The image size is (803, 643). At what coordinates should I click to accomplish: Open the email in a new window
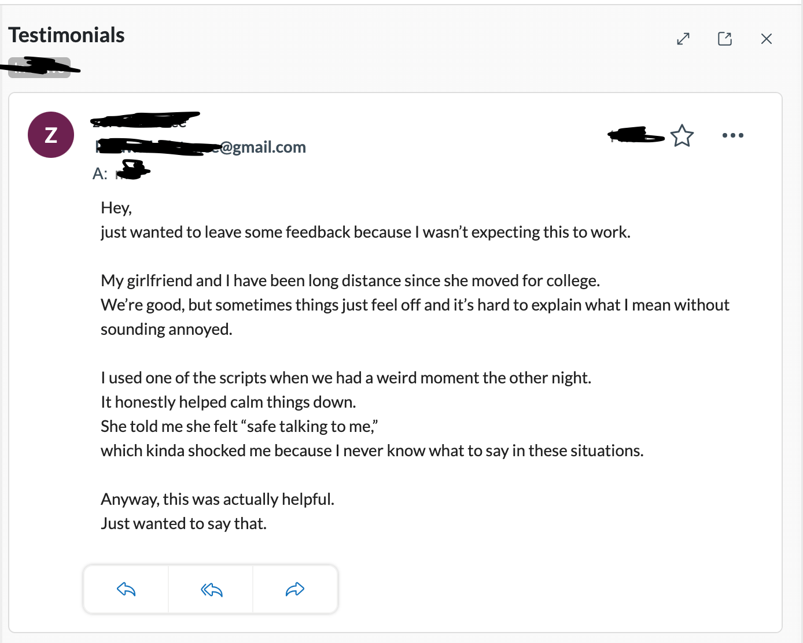click(725, 39)
